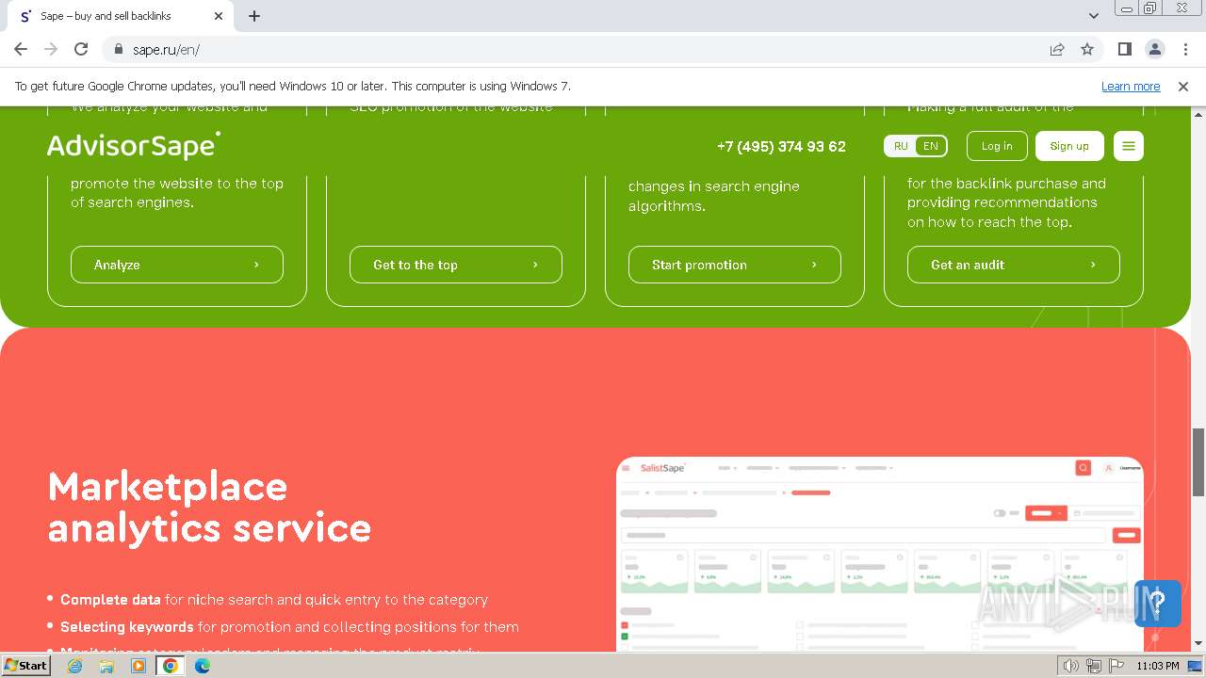Go back to the previous page
1206x678 pixels.
pyautogui.click(x=21, y=49)
